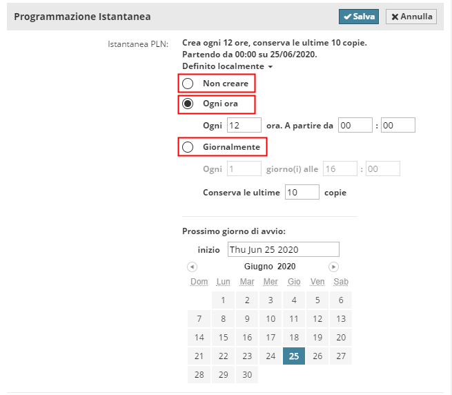This screenshot has width=452, height=395.
Task: Select June 18 in the calendar
Action: pos(294,338)
